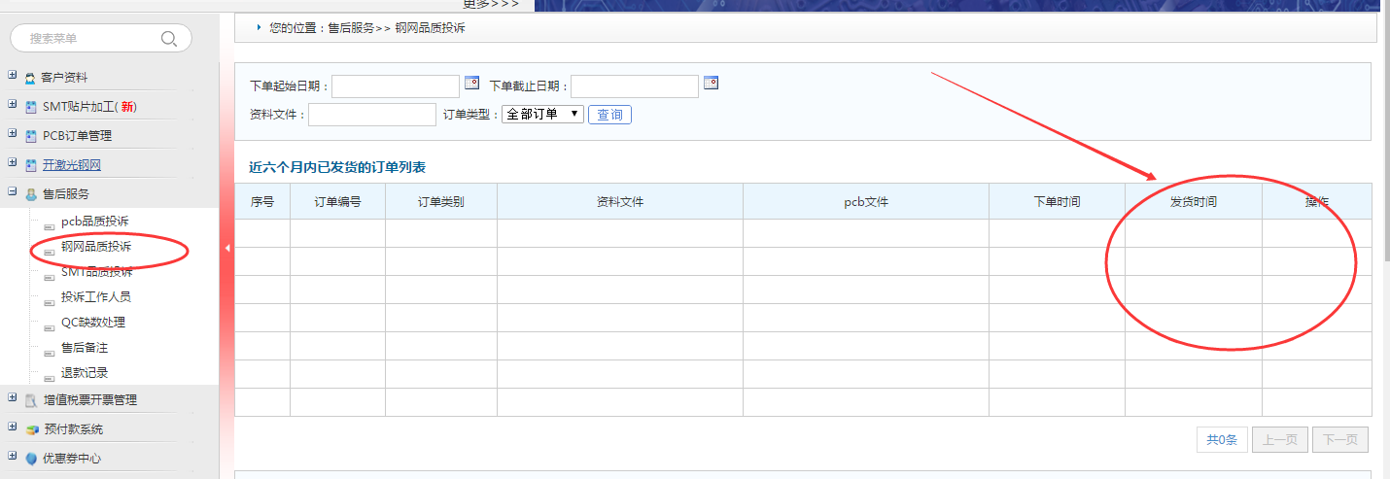The width and height of the screenshot is (1390, 479).
Task: Open the 退款记录 menu item
Action: (85, 373)
